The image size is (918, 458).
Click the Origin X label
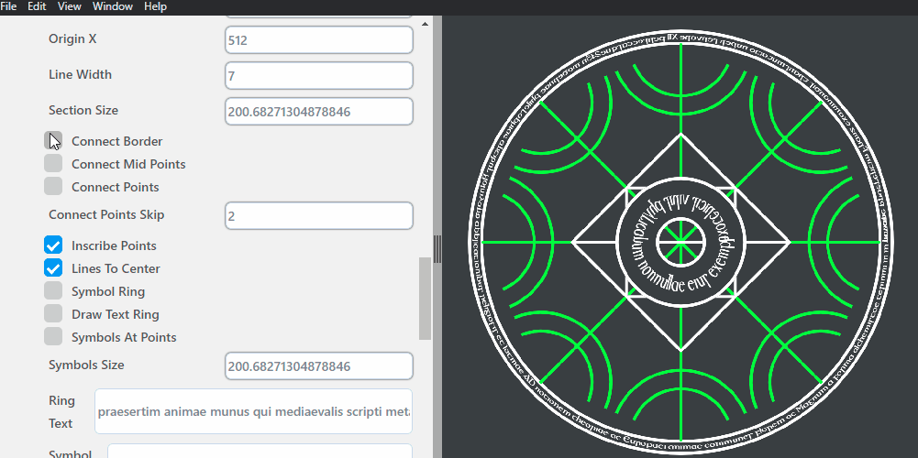72,39
